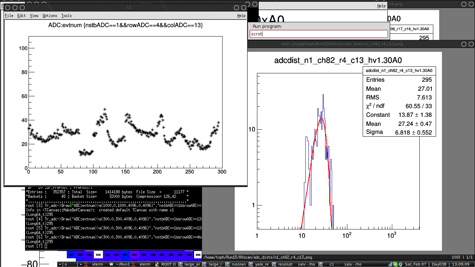Viewport: 475px width, 267px height.
Task: Open the Help menu in c1 canvas
Action: tap(241, 16)
